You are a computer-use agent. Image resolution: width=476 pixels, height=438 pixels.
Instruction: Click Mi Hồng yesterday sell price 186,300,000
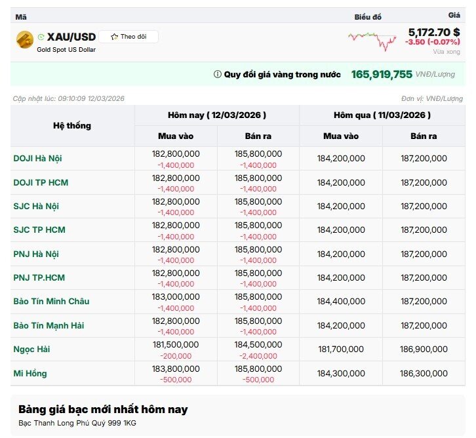coord(424,373)
